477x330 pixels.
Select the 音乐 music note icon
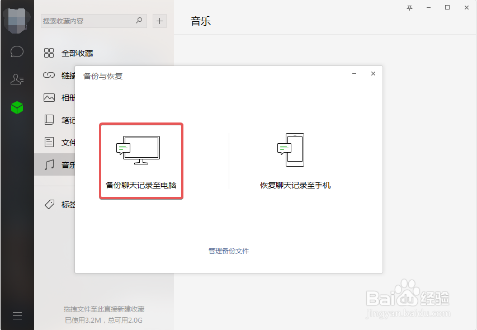49,164
